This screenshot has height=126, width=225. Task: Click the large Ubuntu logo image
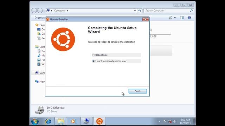point(63,39)
